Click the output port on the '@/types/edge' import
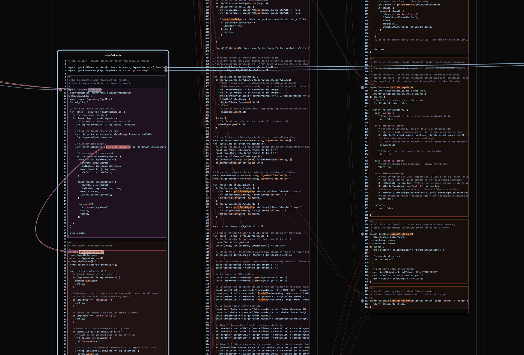This screenshot has height=355, width=524. [166, 71]
